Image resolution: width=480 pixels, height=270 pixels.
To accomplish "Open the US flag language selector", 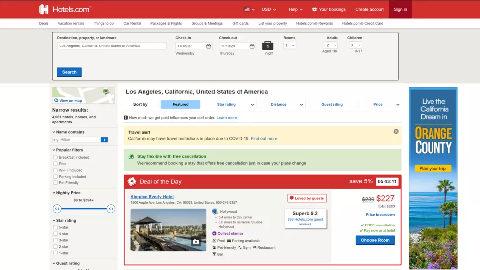I will coord(249,9).
